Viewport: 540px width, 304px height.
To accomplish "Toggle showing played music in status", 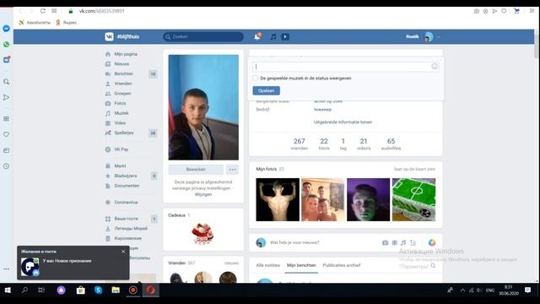I will 255,79.
